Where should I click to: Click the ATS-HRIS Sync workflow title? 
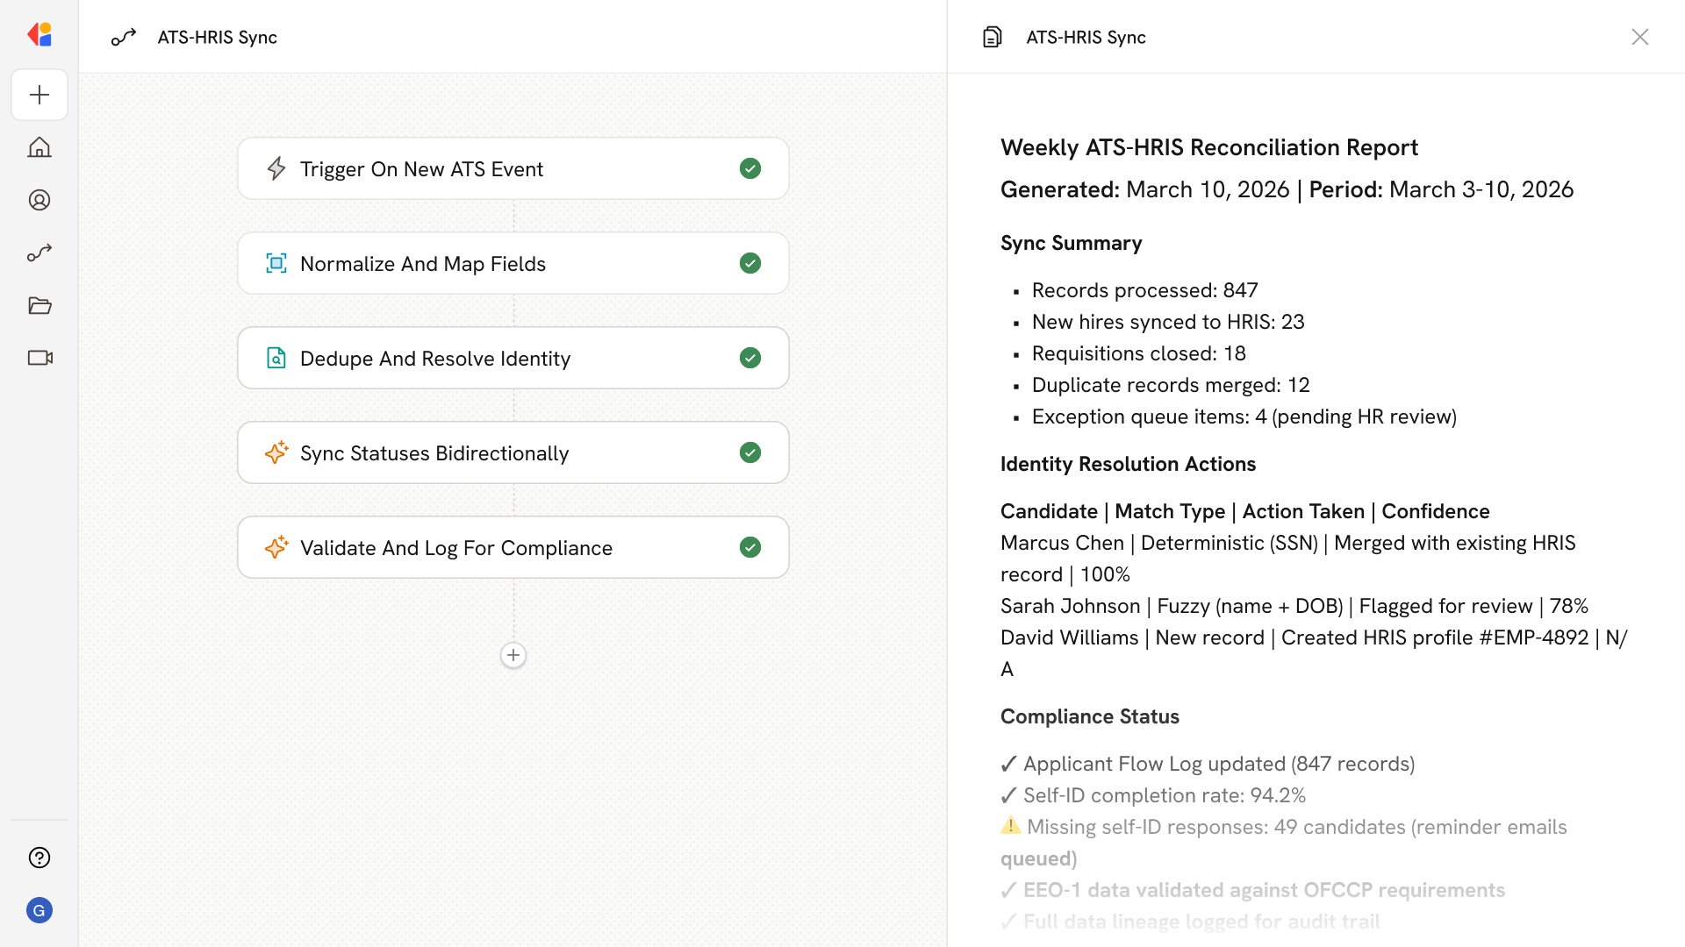(217, 37)
